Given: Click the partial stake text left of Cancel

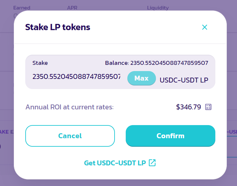Looking at the screenshot, I should [x=7, y=132].
